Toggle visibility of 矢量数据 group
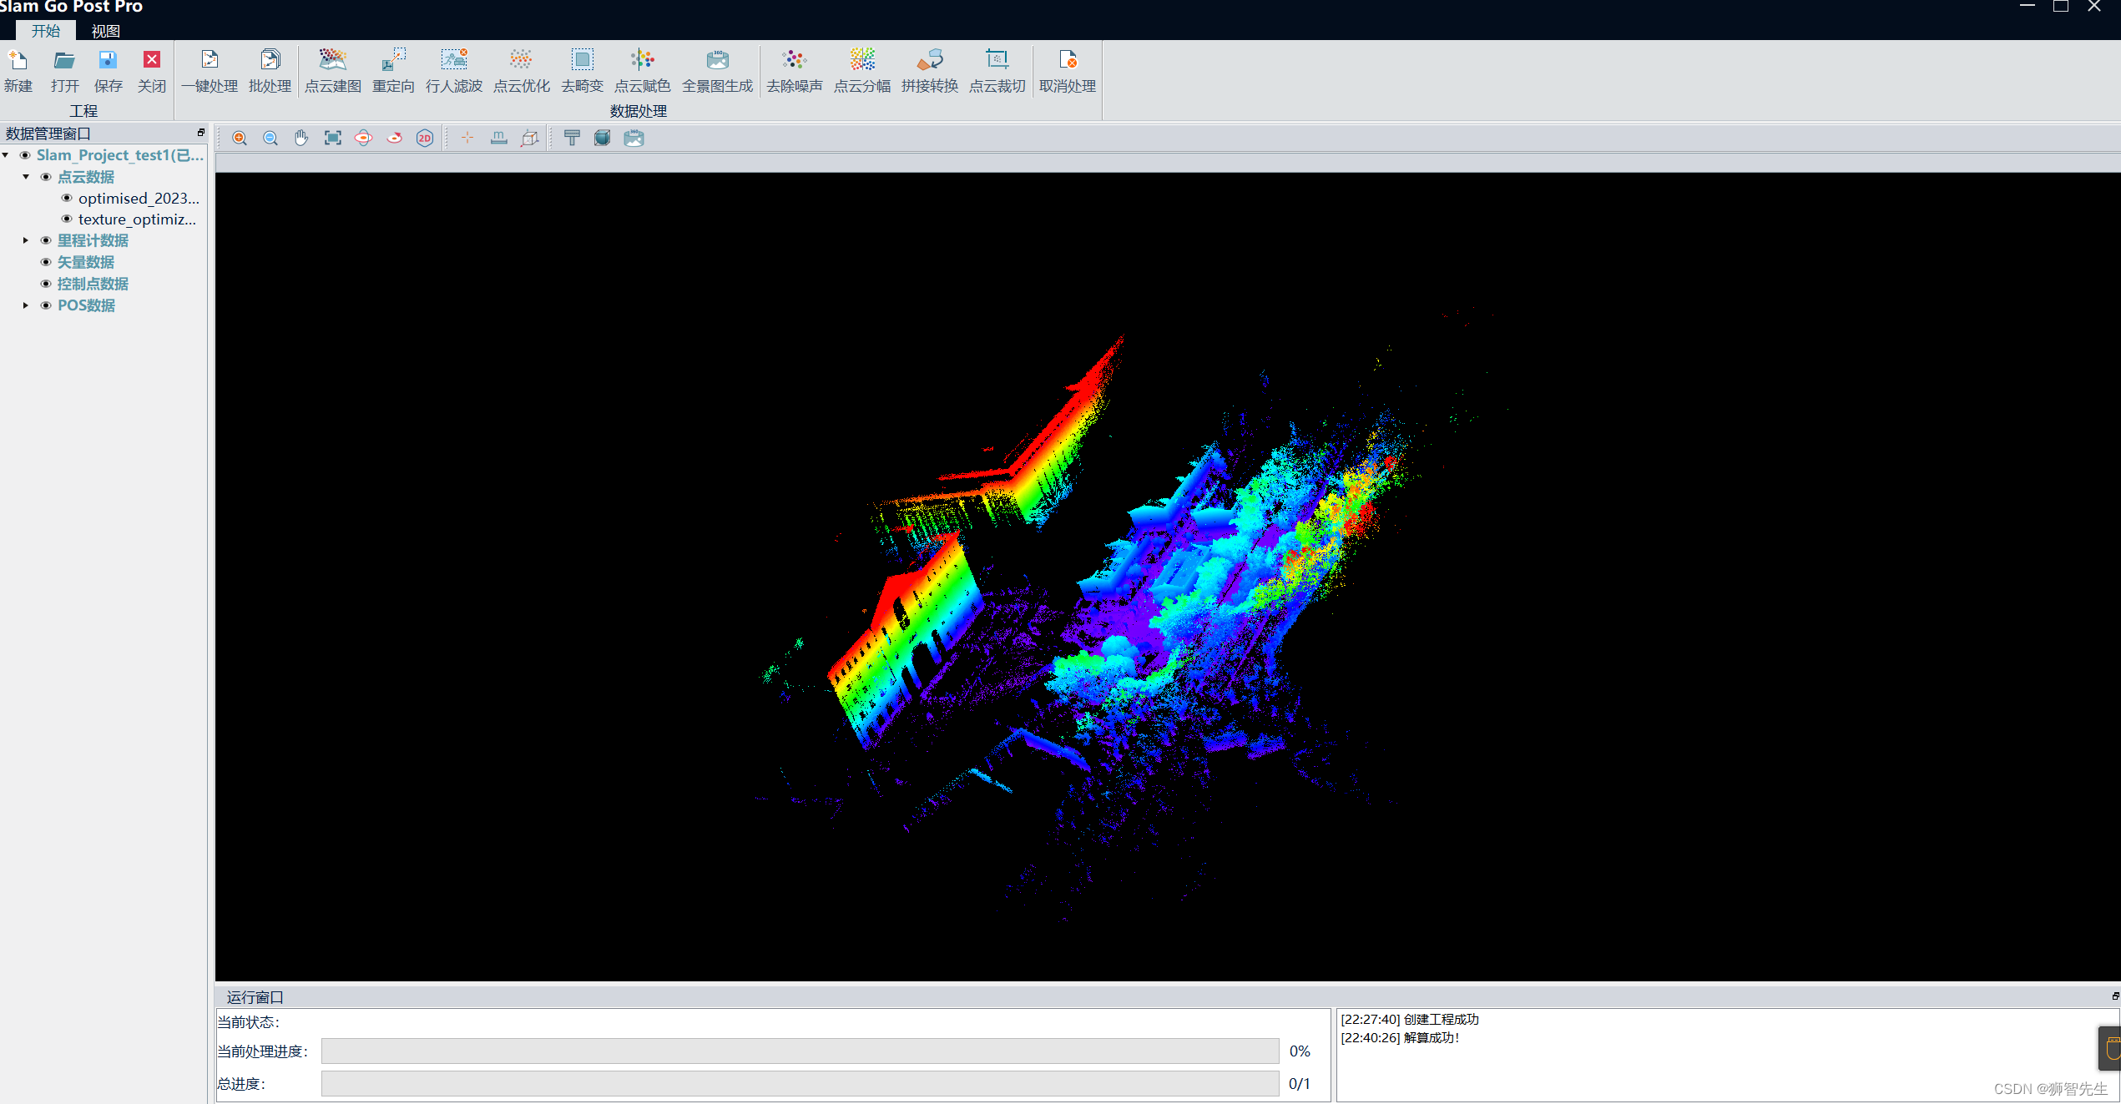2121x1104 pixels. tap(46, 262)
